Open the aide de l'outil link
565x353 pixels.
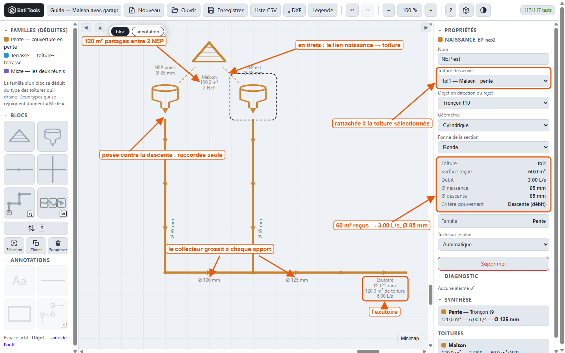35,341
